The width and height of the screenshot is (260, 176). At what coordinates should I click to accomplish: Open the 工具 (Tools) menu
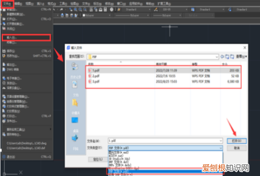click(x=63, y=3)
